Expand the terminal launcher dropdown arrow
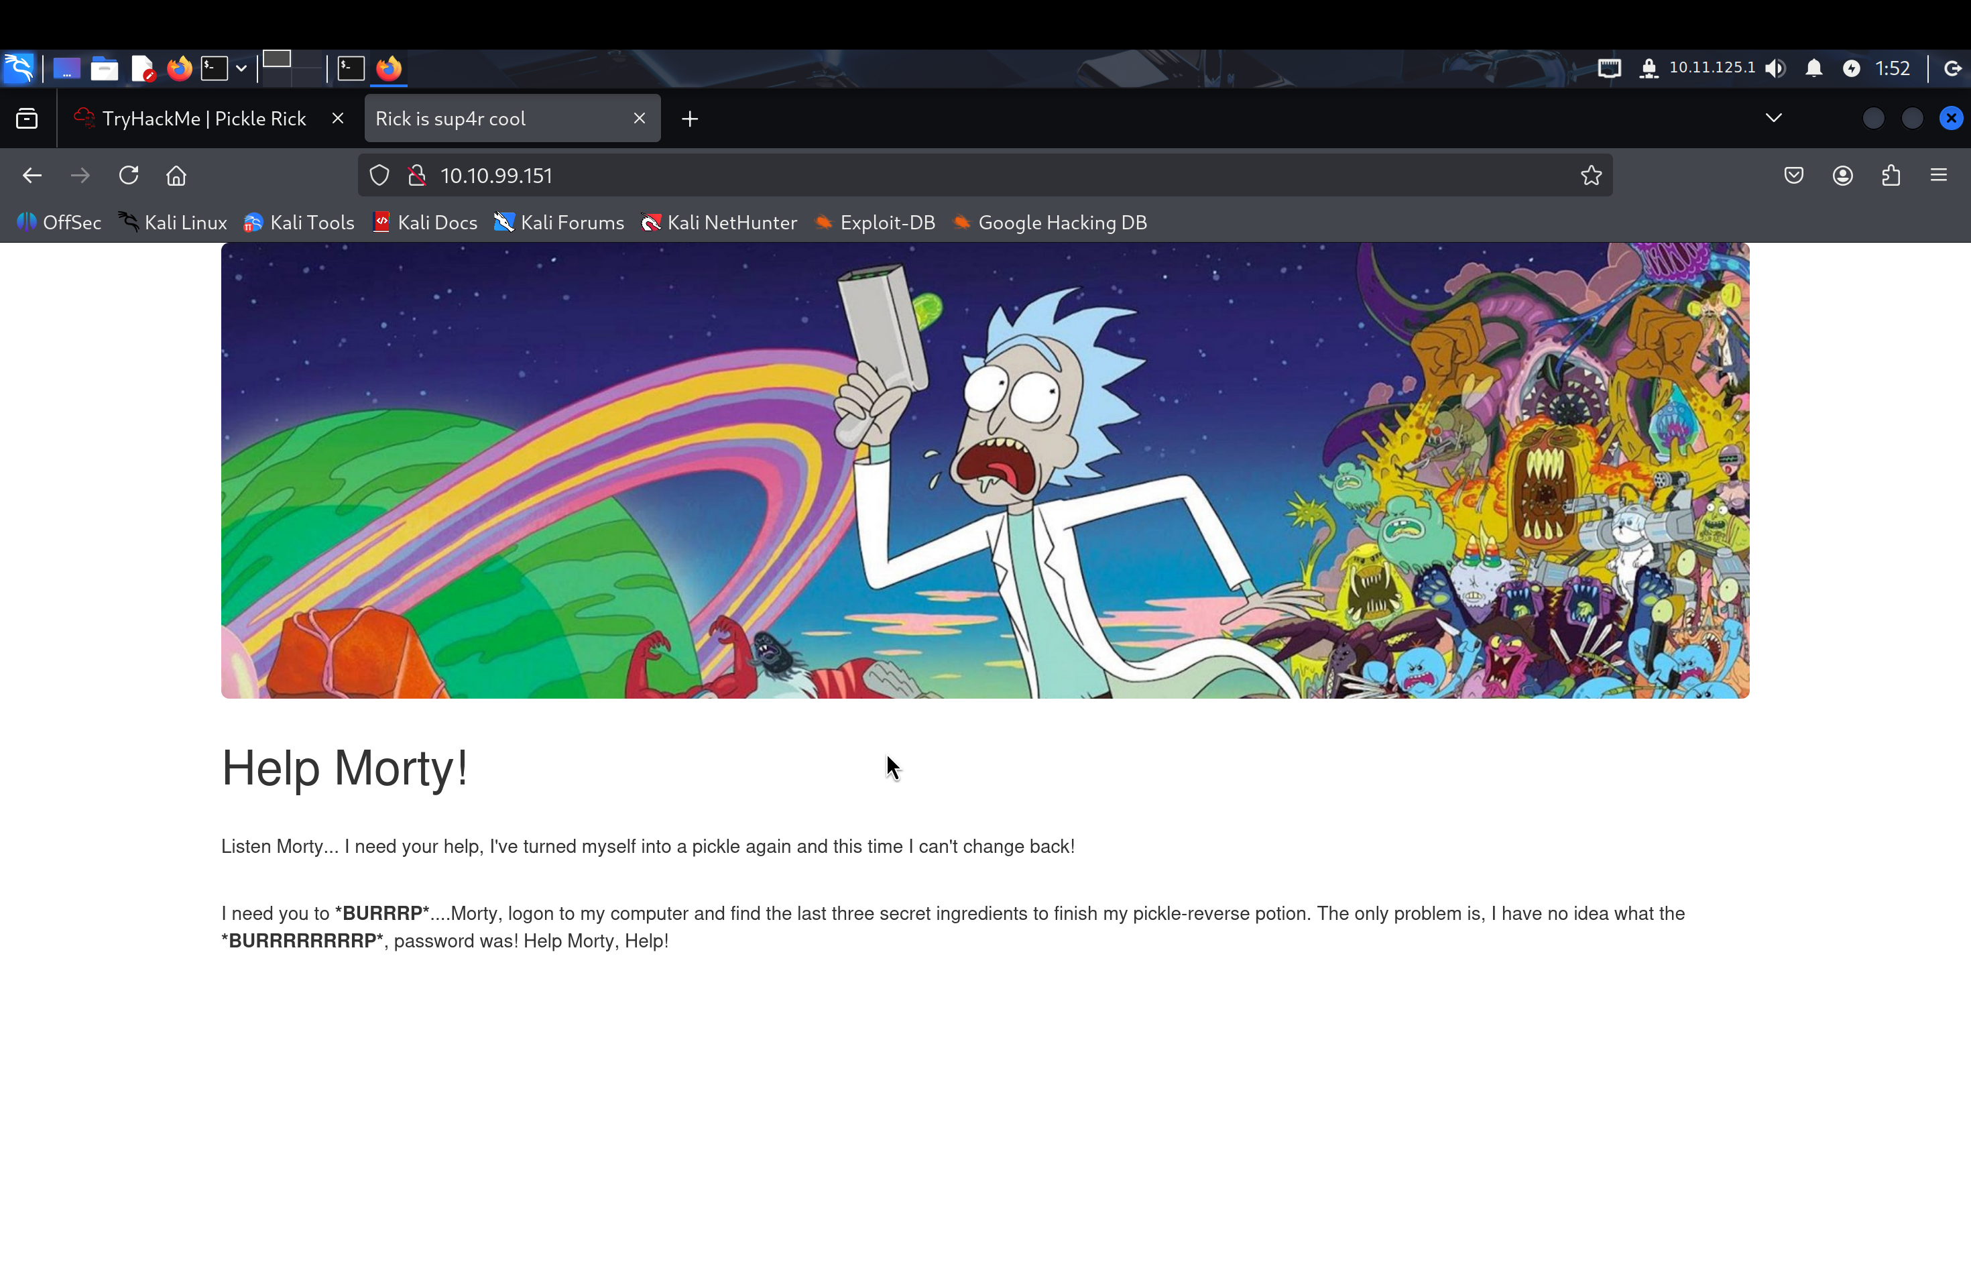The image size is (1971, 1282). [x=241, y=69]
